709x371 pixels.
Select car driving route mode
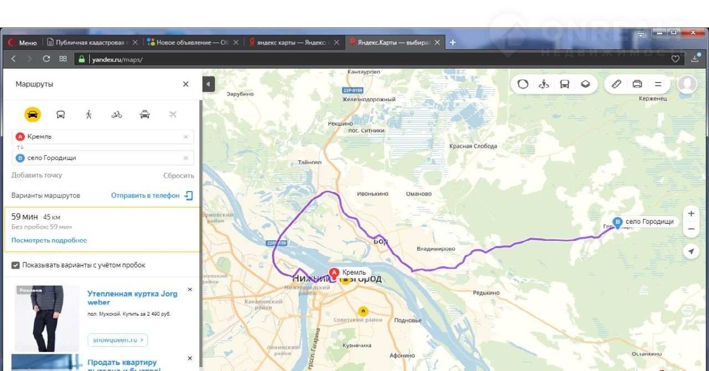tap(33, 115)
